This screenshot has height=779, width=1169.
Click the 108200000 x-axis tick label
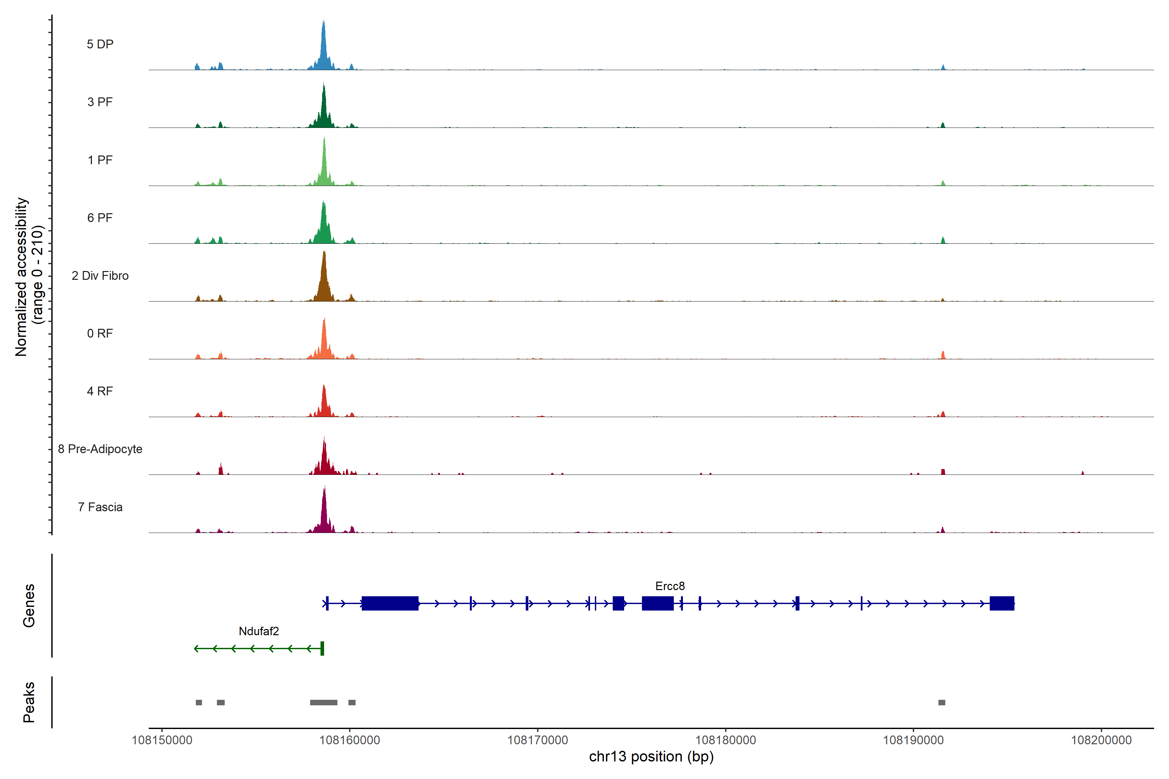pyautogui.click(x=1101, y=740)
